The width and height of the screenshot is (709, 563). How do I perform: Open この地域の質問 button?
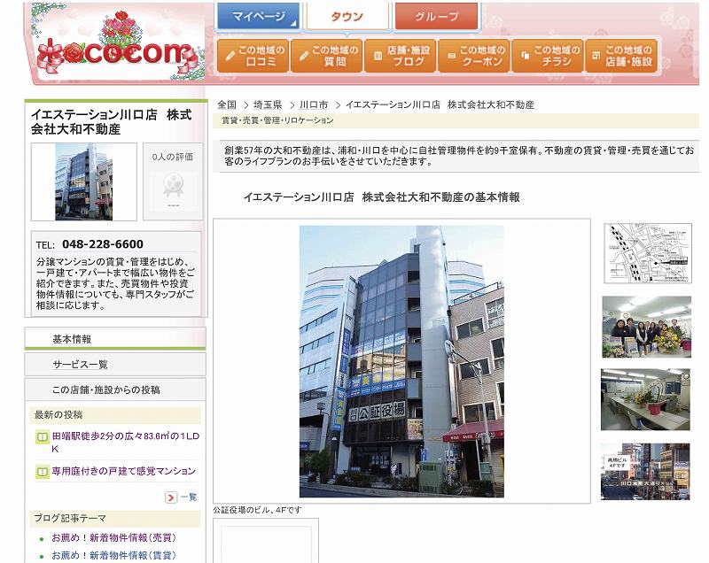click(x=326, y=56)
